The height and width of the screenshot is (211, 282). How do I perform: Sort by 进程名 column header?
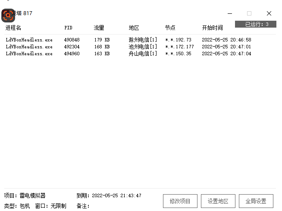tap(13, 28)
